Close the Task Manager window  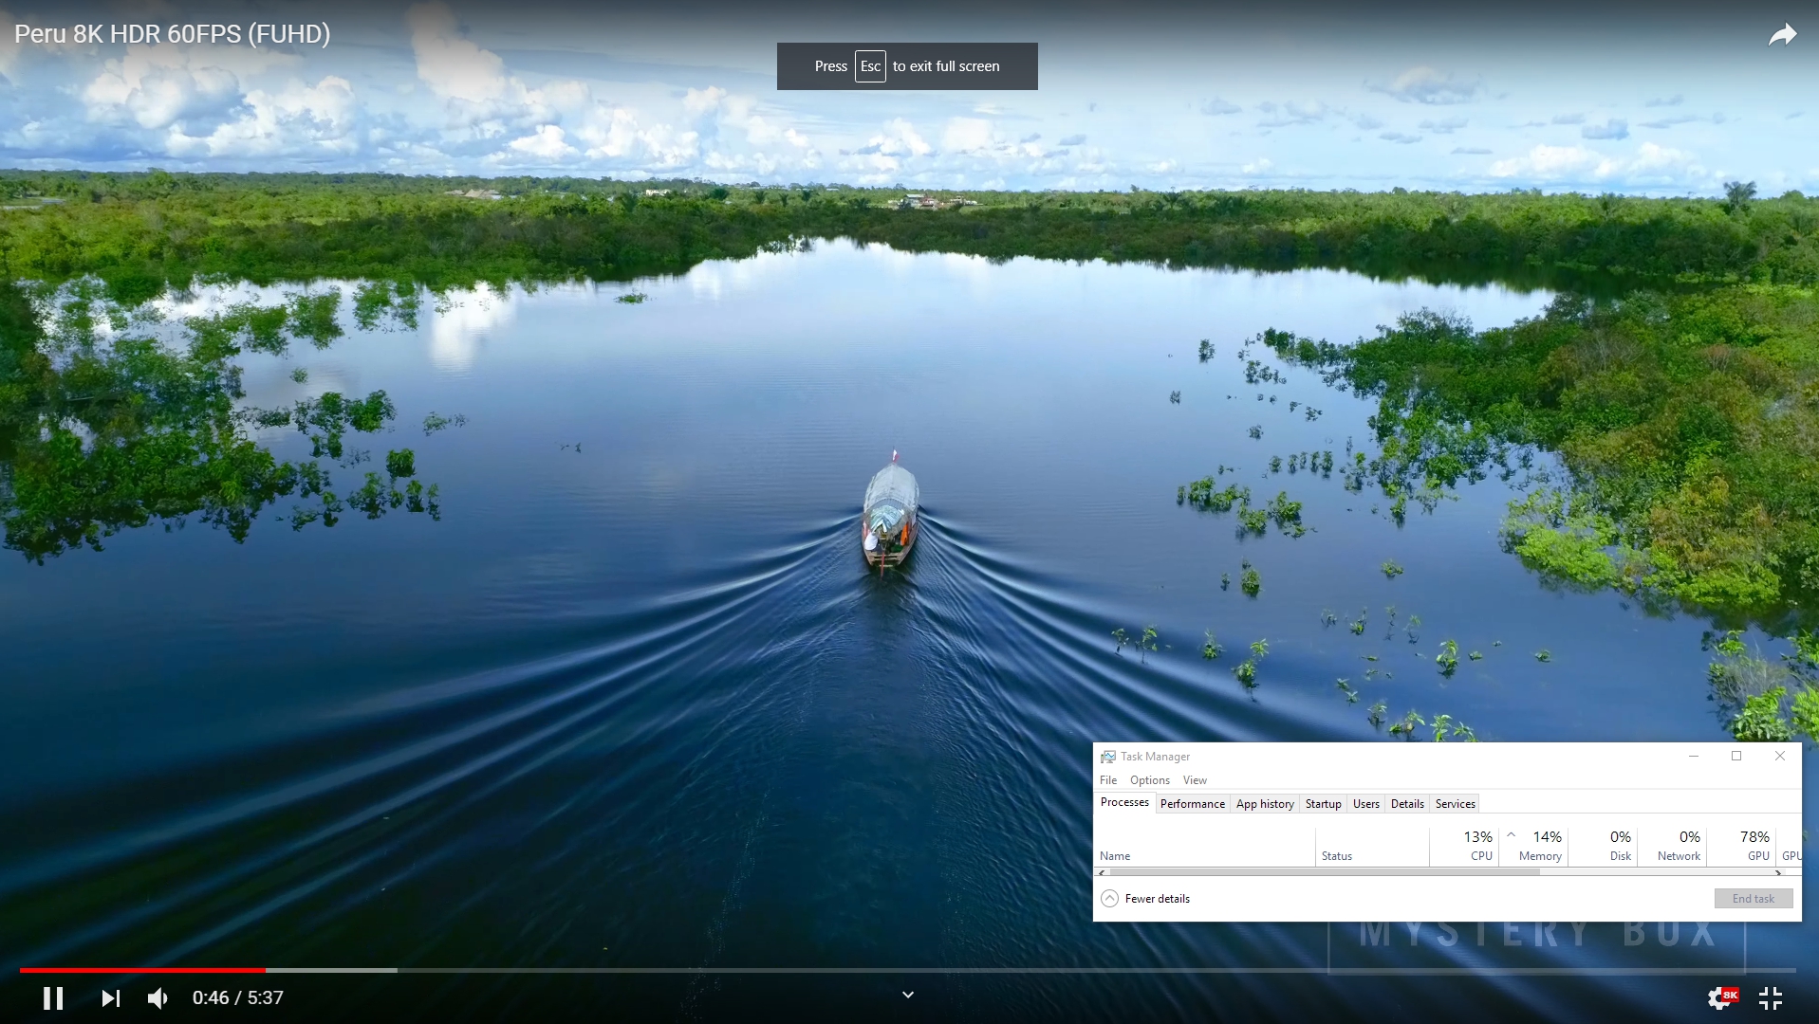(1780, 756)
